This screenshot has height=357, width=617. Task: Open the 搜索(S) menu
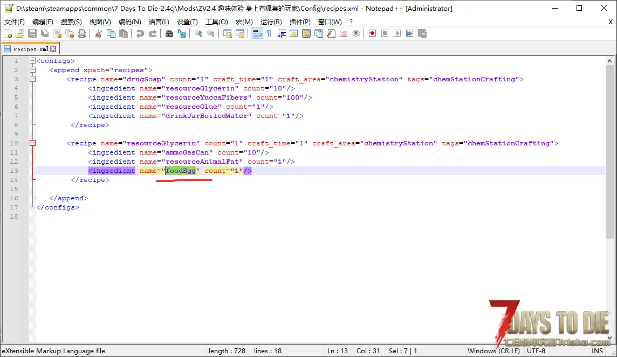[x=71, y=22]
